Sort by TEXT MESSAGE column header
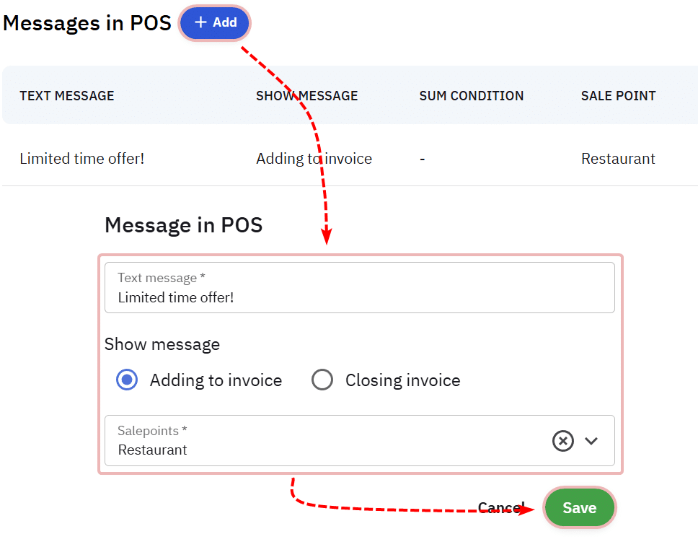This screenshot has height=547, width=698. [67, 96]
